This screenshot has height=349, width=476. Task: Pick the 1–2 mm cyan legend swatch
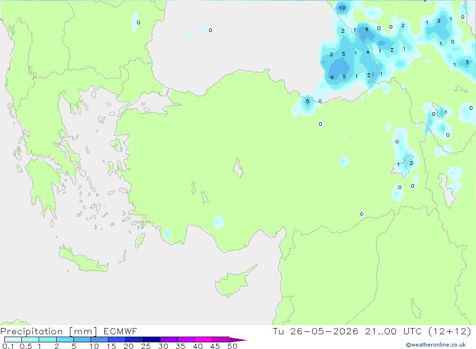48,339
